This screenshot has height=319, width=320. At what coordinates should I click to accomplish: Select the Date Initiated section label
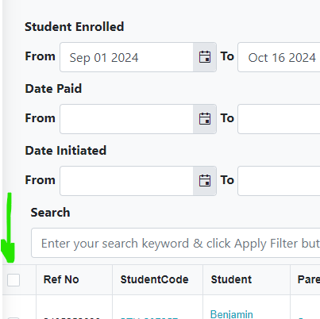click(x=66, y=151)
